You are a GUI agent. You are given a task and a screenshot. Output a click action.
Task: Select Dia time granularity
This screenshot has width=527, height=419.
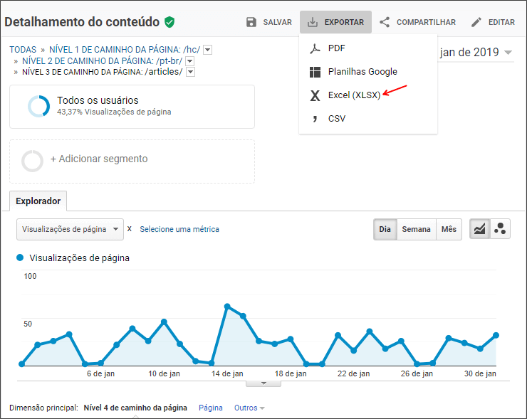coord(385,229)
